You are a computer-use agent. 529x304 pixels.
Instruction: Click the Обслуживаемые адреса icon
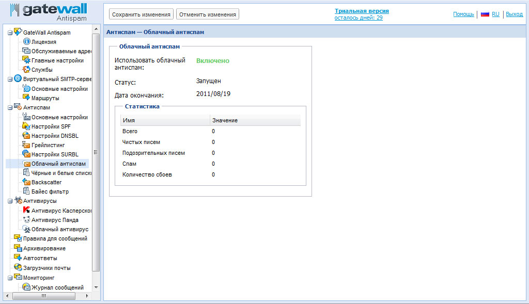pyautogui.click(x=26, y=51)
